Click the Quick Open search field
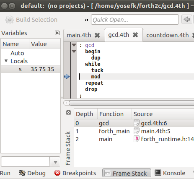This screenshot has width=194, height=179. (x=135, y=20)
